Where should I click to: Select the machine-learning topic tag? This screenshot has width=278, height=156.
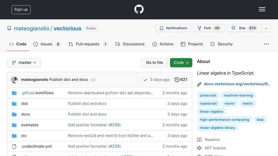click(238, 95)
